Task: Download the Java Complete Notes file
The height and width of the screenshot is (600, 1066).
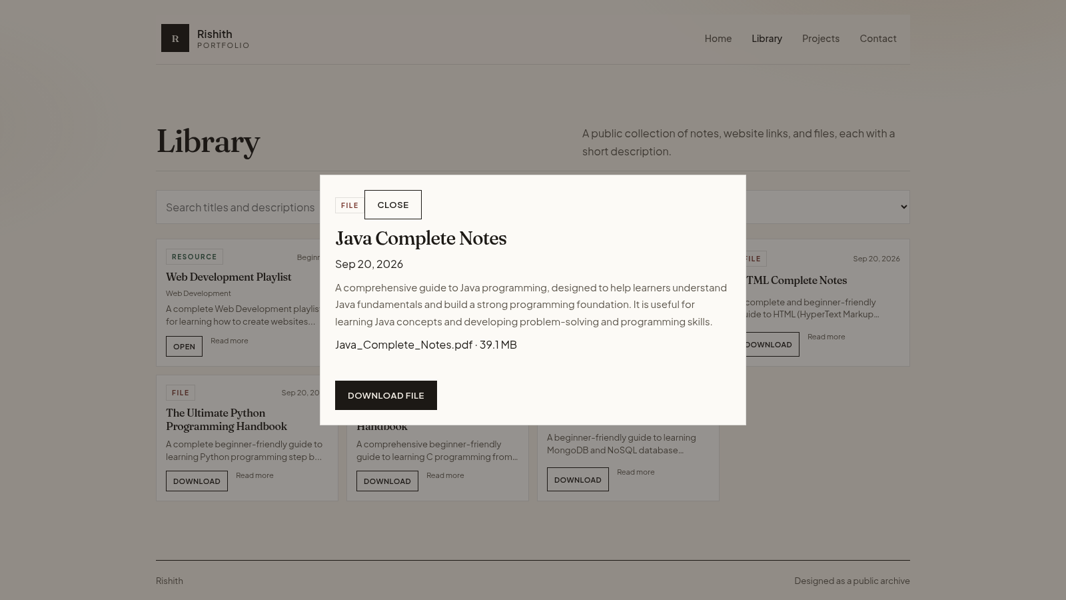Action: 386,395
